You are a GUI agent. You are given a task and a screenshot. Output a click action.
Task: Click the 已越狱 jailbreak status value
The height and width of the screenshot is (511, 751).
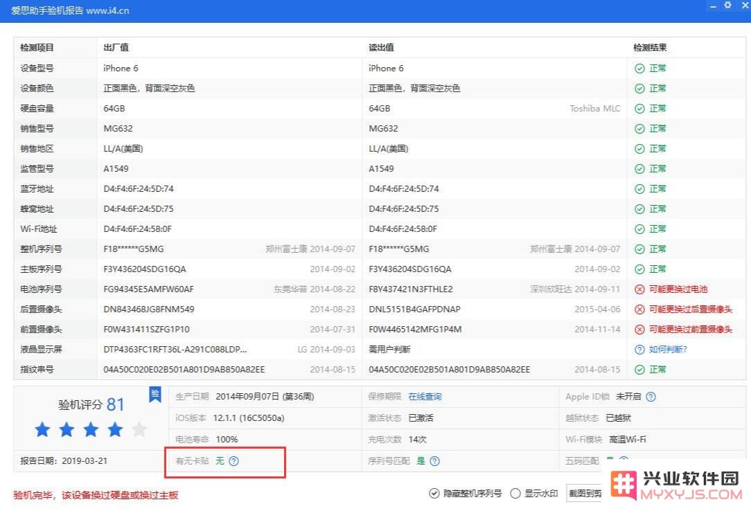619,418
